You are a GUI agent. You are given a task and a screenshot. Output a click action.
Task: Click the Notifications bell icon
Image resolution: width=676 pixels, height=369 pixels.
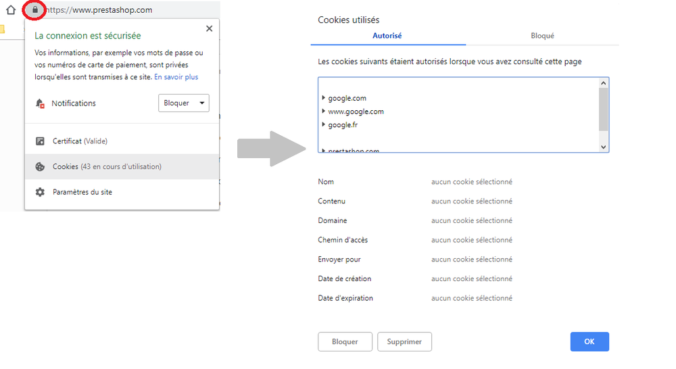[x=40, y=103]
